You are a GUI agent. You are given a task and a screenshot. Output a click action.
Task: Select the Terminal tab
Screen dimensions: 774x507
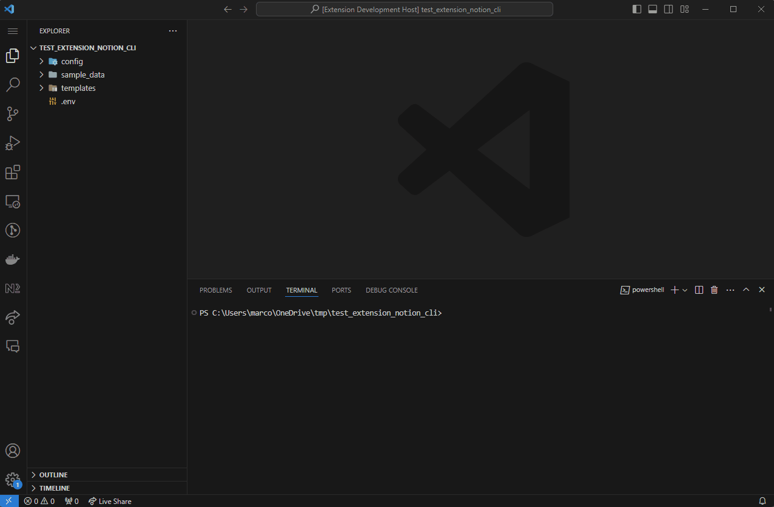click(301, 290)
